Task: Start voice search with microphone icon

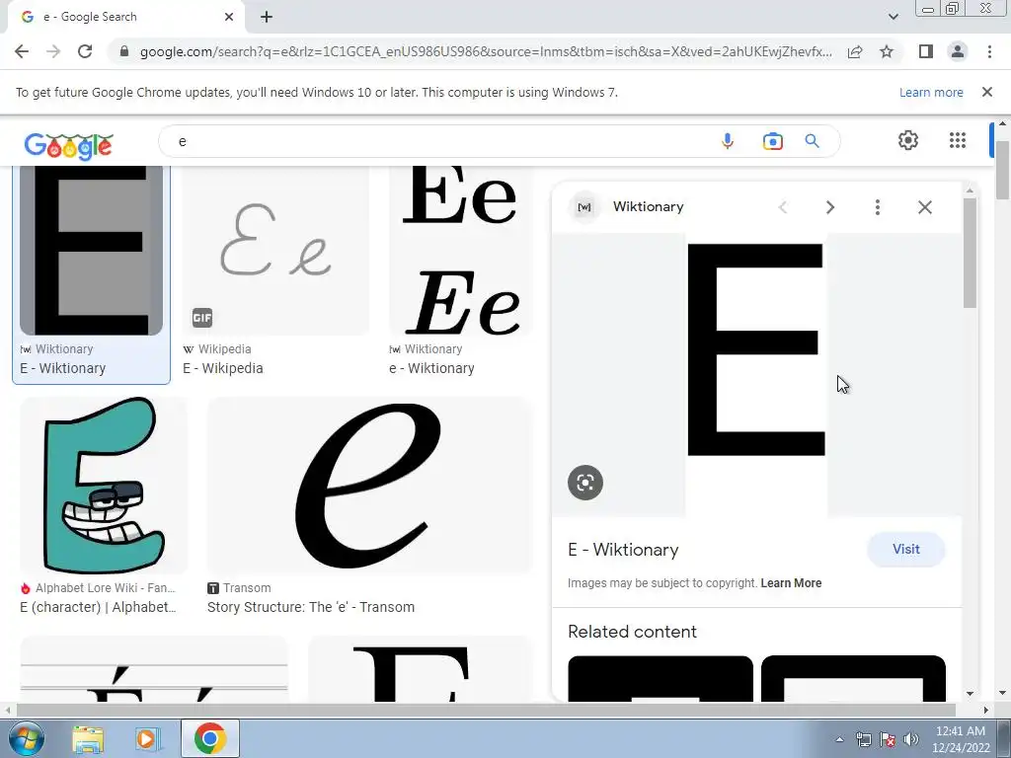Action: [728, 141]
